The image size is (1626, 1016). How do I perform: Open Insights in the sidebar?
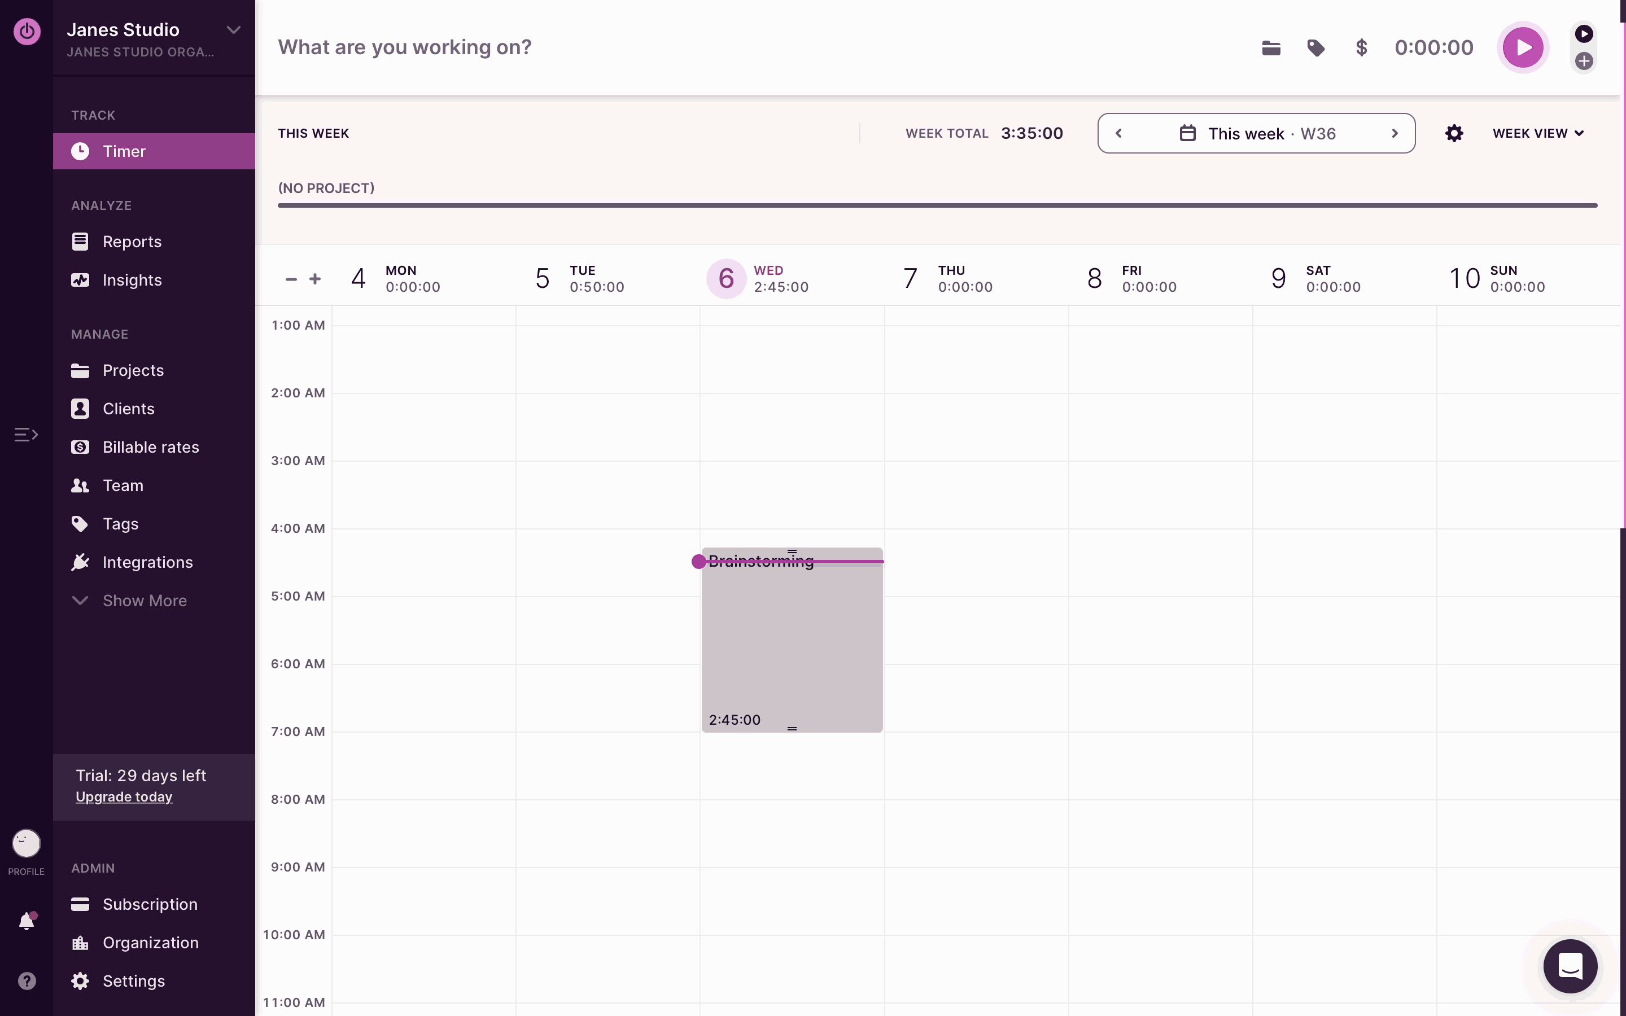click(x=132, y=280)
